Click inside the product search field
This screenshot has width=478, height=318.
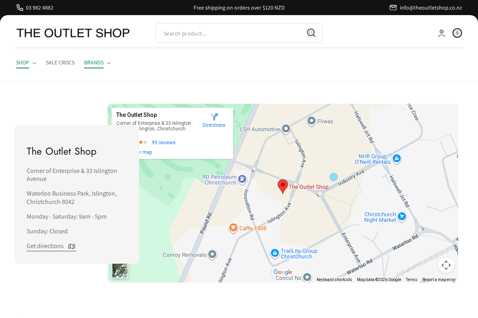click(x=231, y=33)
